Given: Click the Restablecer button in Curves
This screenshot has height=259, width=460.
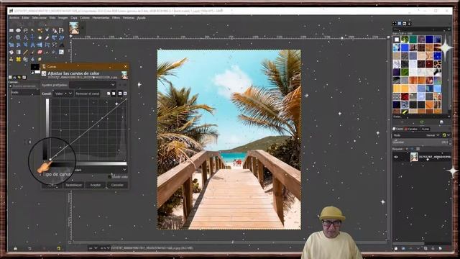Looking at the screenshot, I should click(73, 185).
